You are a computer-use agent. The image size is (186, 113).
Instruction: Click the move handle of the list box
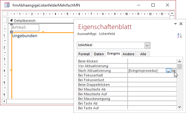coord(11,32)
